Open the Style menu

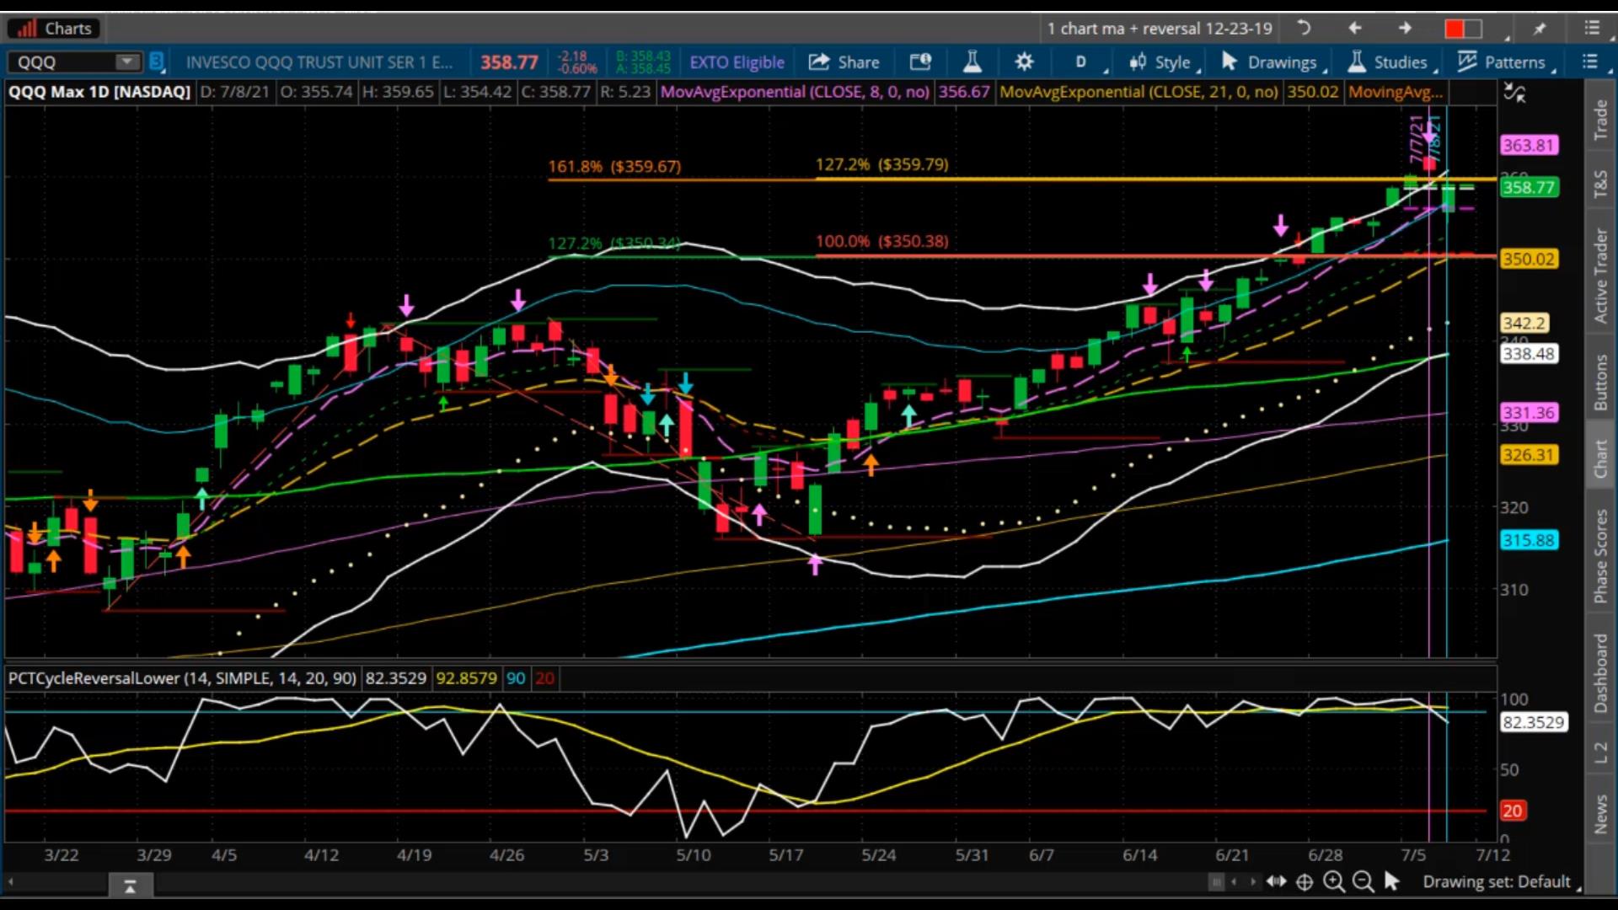pos(1164,62)
